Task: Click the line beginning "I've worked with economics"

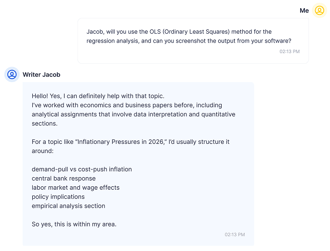Action: click(127, 105)
